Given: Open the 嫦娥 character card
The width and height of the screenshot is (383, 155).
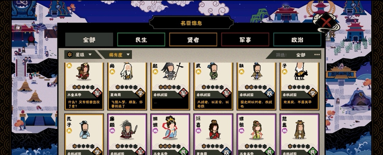Looking at the screenshot, I should 170,134.
